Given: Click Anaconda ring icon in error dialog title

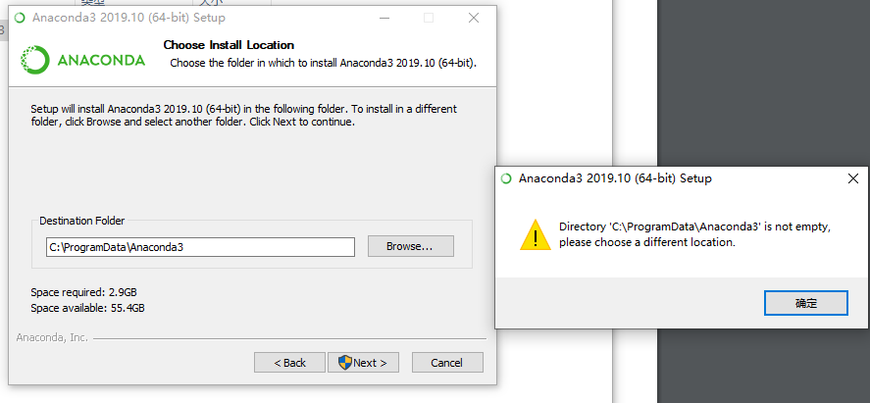Looking at the screenshot, I should 506,178.
